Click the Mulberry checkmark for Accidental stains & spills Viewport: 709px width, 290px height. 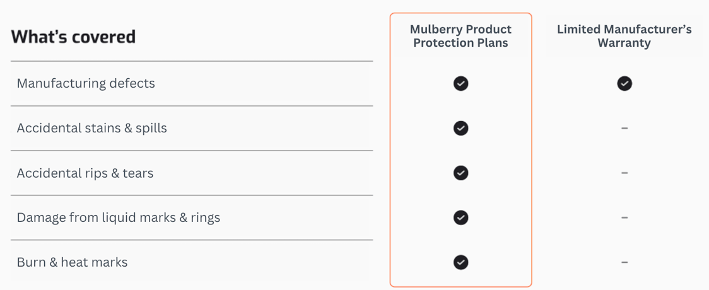pyautogui.click(x=461, y=128)
